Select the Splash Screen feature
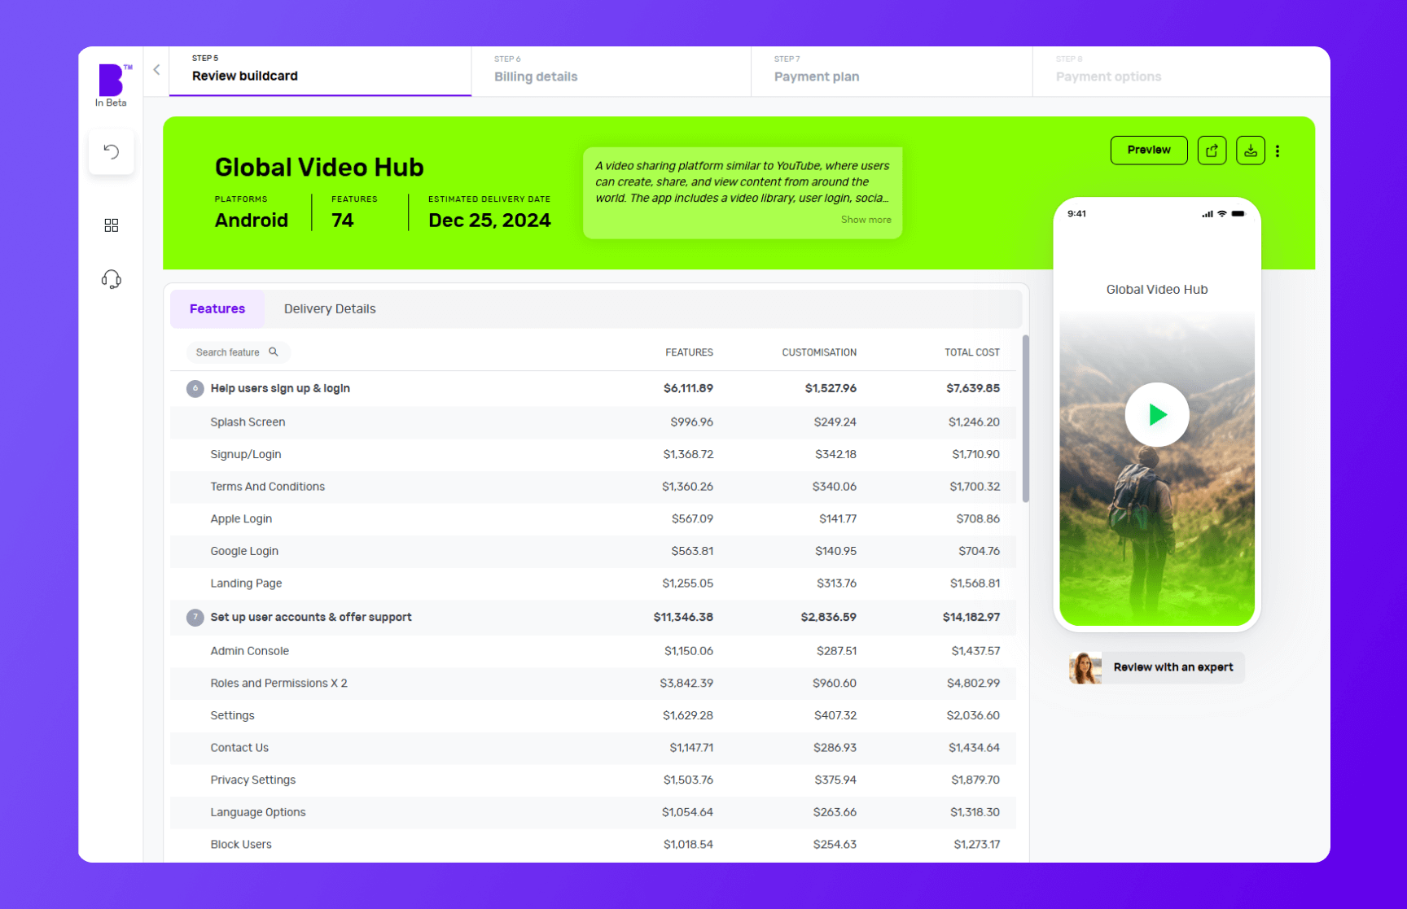Image resolution: width=1407 pixels, height=909 pixels. (x=593, y=422)
